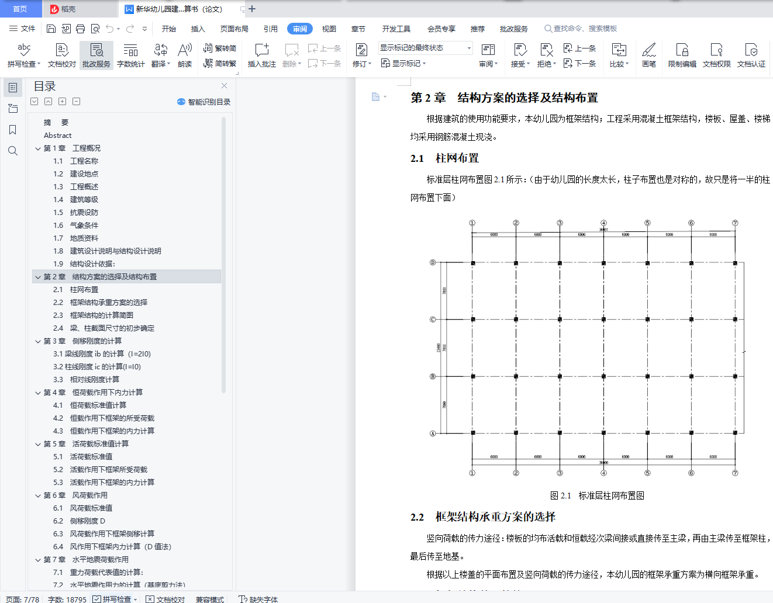
Task: Click the 目录 panel vertical scrollbar
Action: pos(223,254)
